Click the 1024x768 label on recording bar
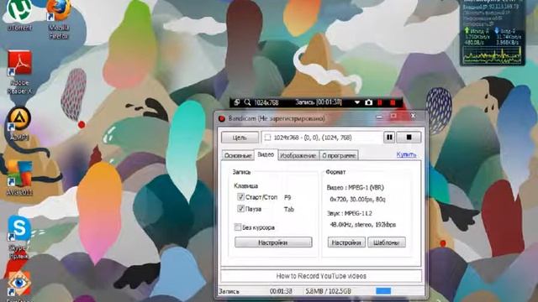The height and width of the screenshot is (302, 538). 266,102
